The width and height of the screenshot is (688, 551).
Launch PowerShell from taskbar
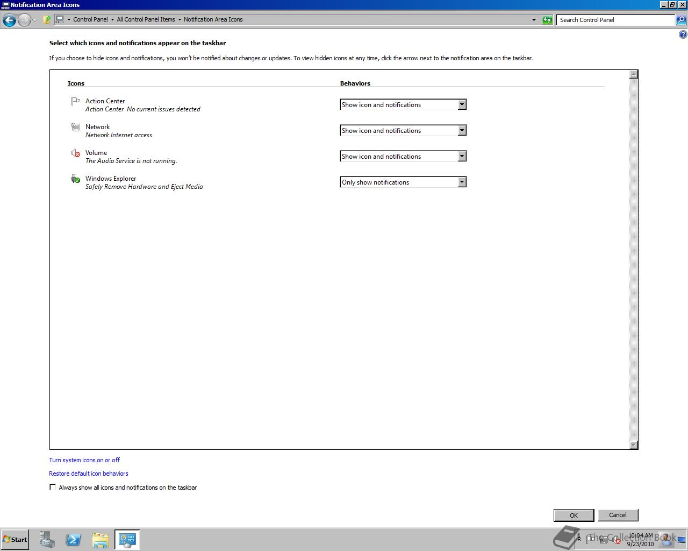pos(74,540)
